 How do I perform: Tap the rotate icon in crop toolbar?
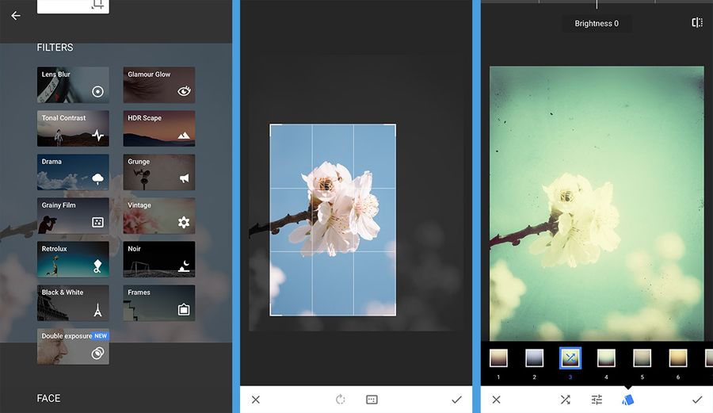pos(341,400)
